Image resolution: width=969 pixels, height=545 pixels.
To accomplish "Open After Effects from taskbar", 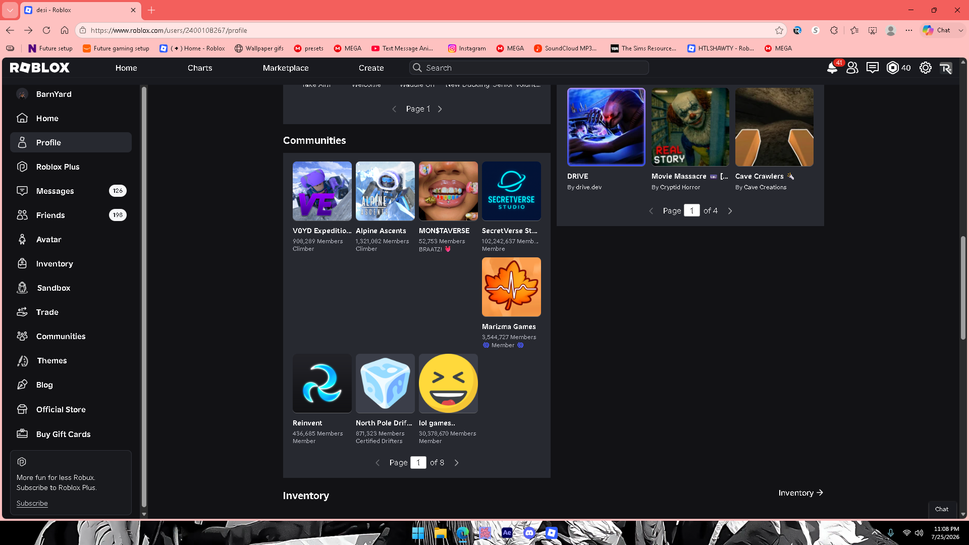I will click(x=507, y=533).
